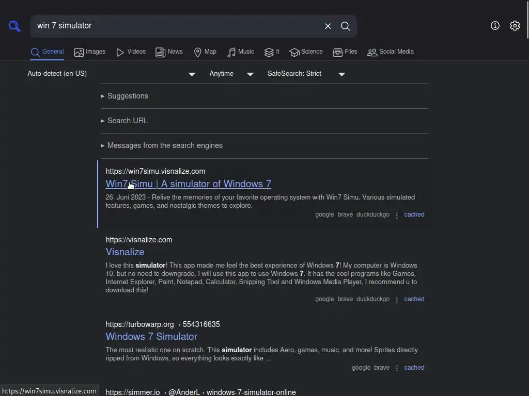Click google engine on turbowarp result

361,368
